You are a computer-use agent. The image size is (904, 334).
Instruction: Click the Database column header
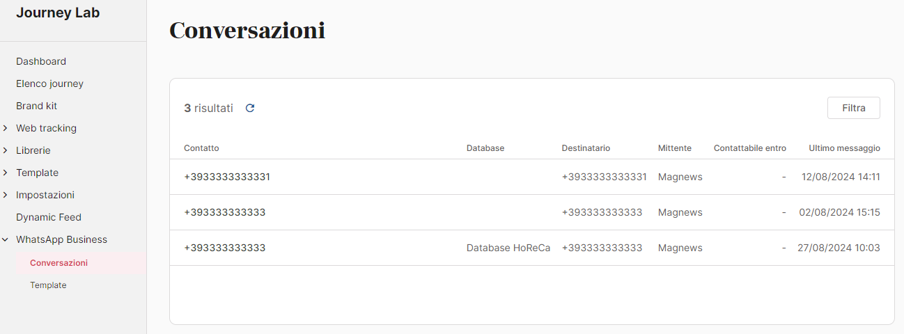[x=485, y=148]
